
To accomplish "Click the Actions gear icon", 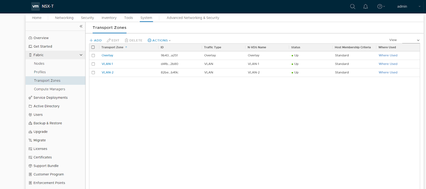I will (x=149, y=40).
